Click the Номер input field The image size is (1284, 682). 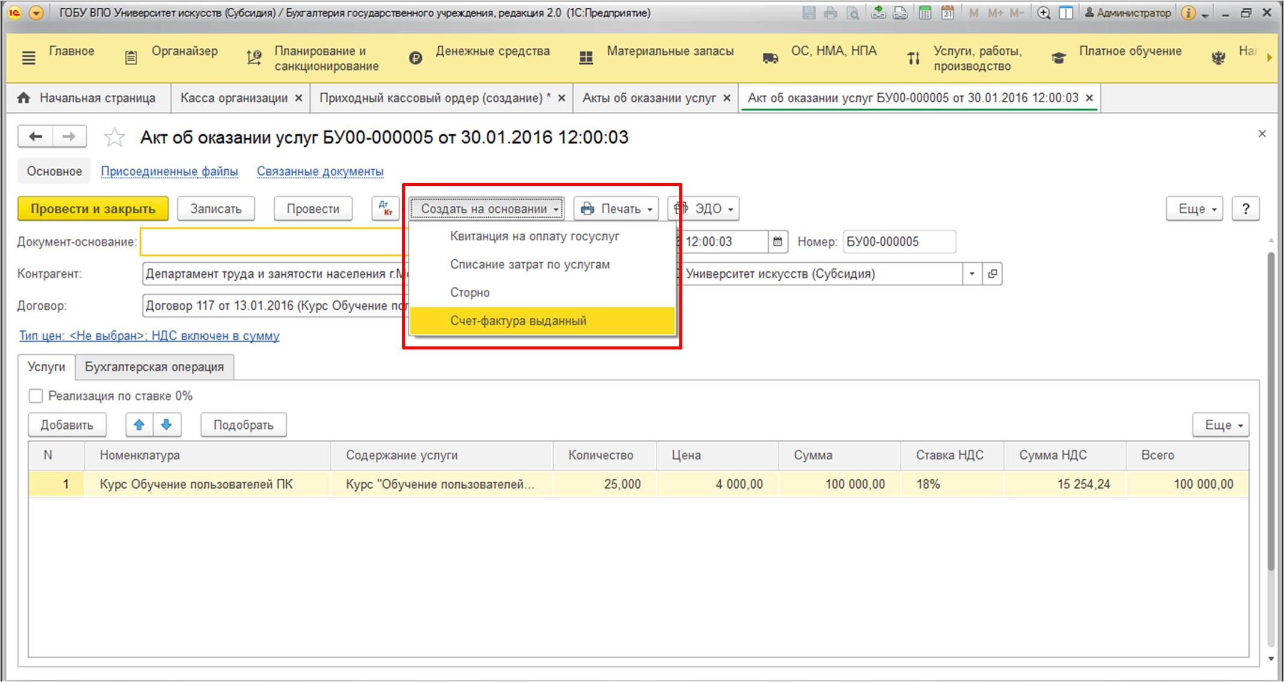(x=898, y=242)
